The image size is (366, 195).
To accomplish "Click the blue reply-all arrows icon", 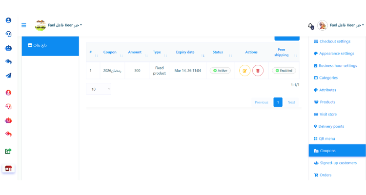I will (8, 62).
